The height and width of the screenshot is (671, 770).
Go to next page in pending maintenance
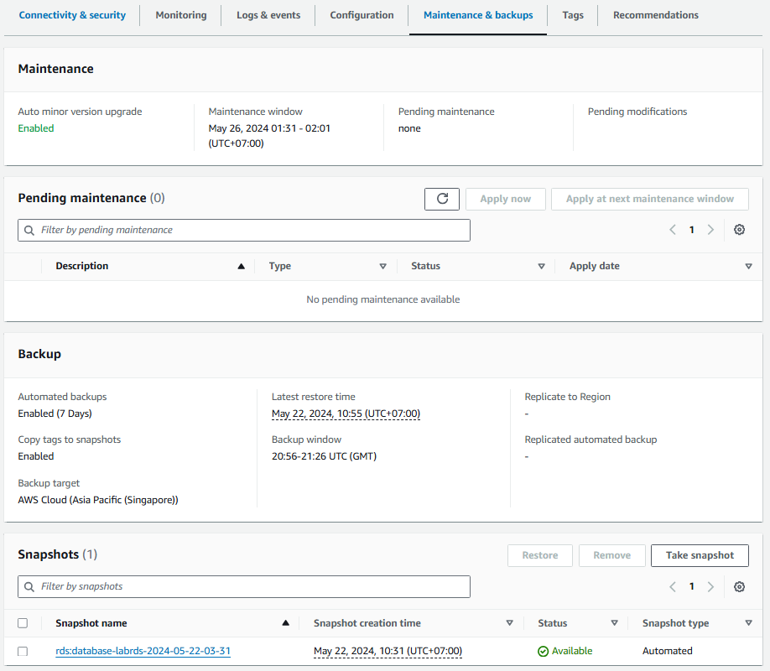coord(710,230)
